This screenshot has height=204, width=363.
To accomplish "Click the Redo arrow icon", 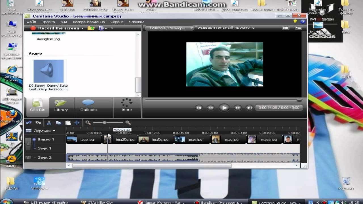I will pos(38,123).
